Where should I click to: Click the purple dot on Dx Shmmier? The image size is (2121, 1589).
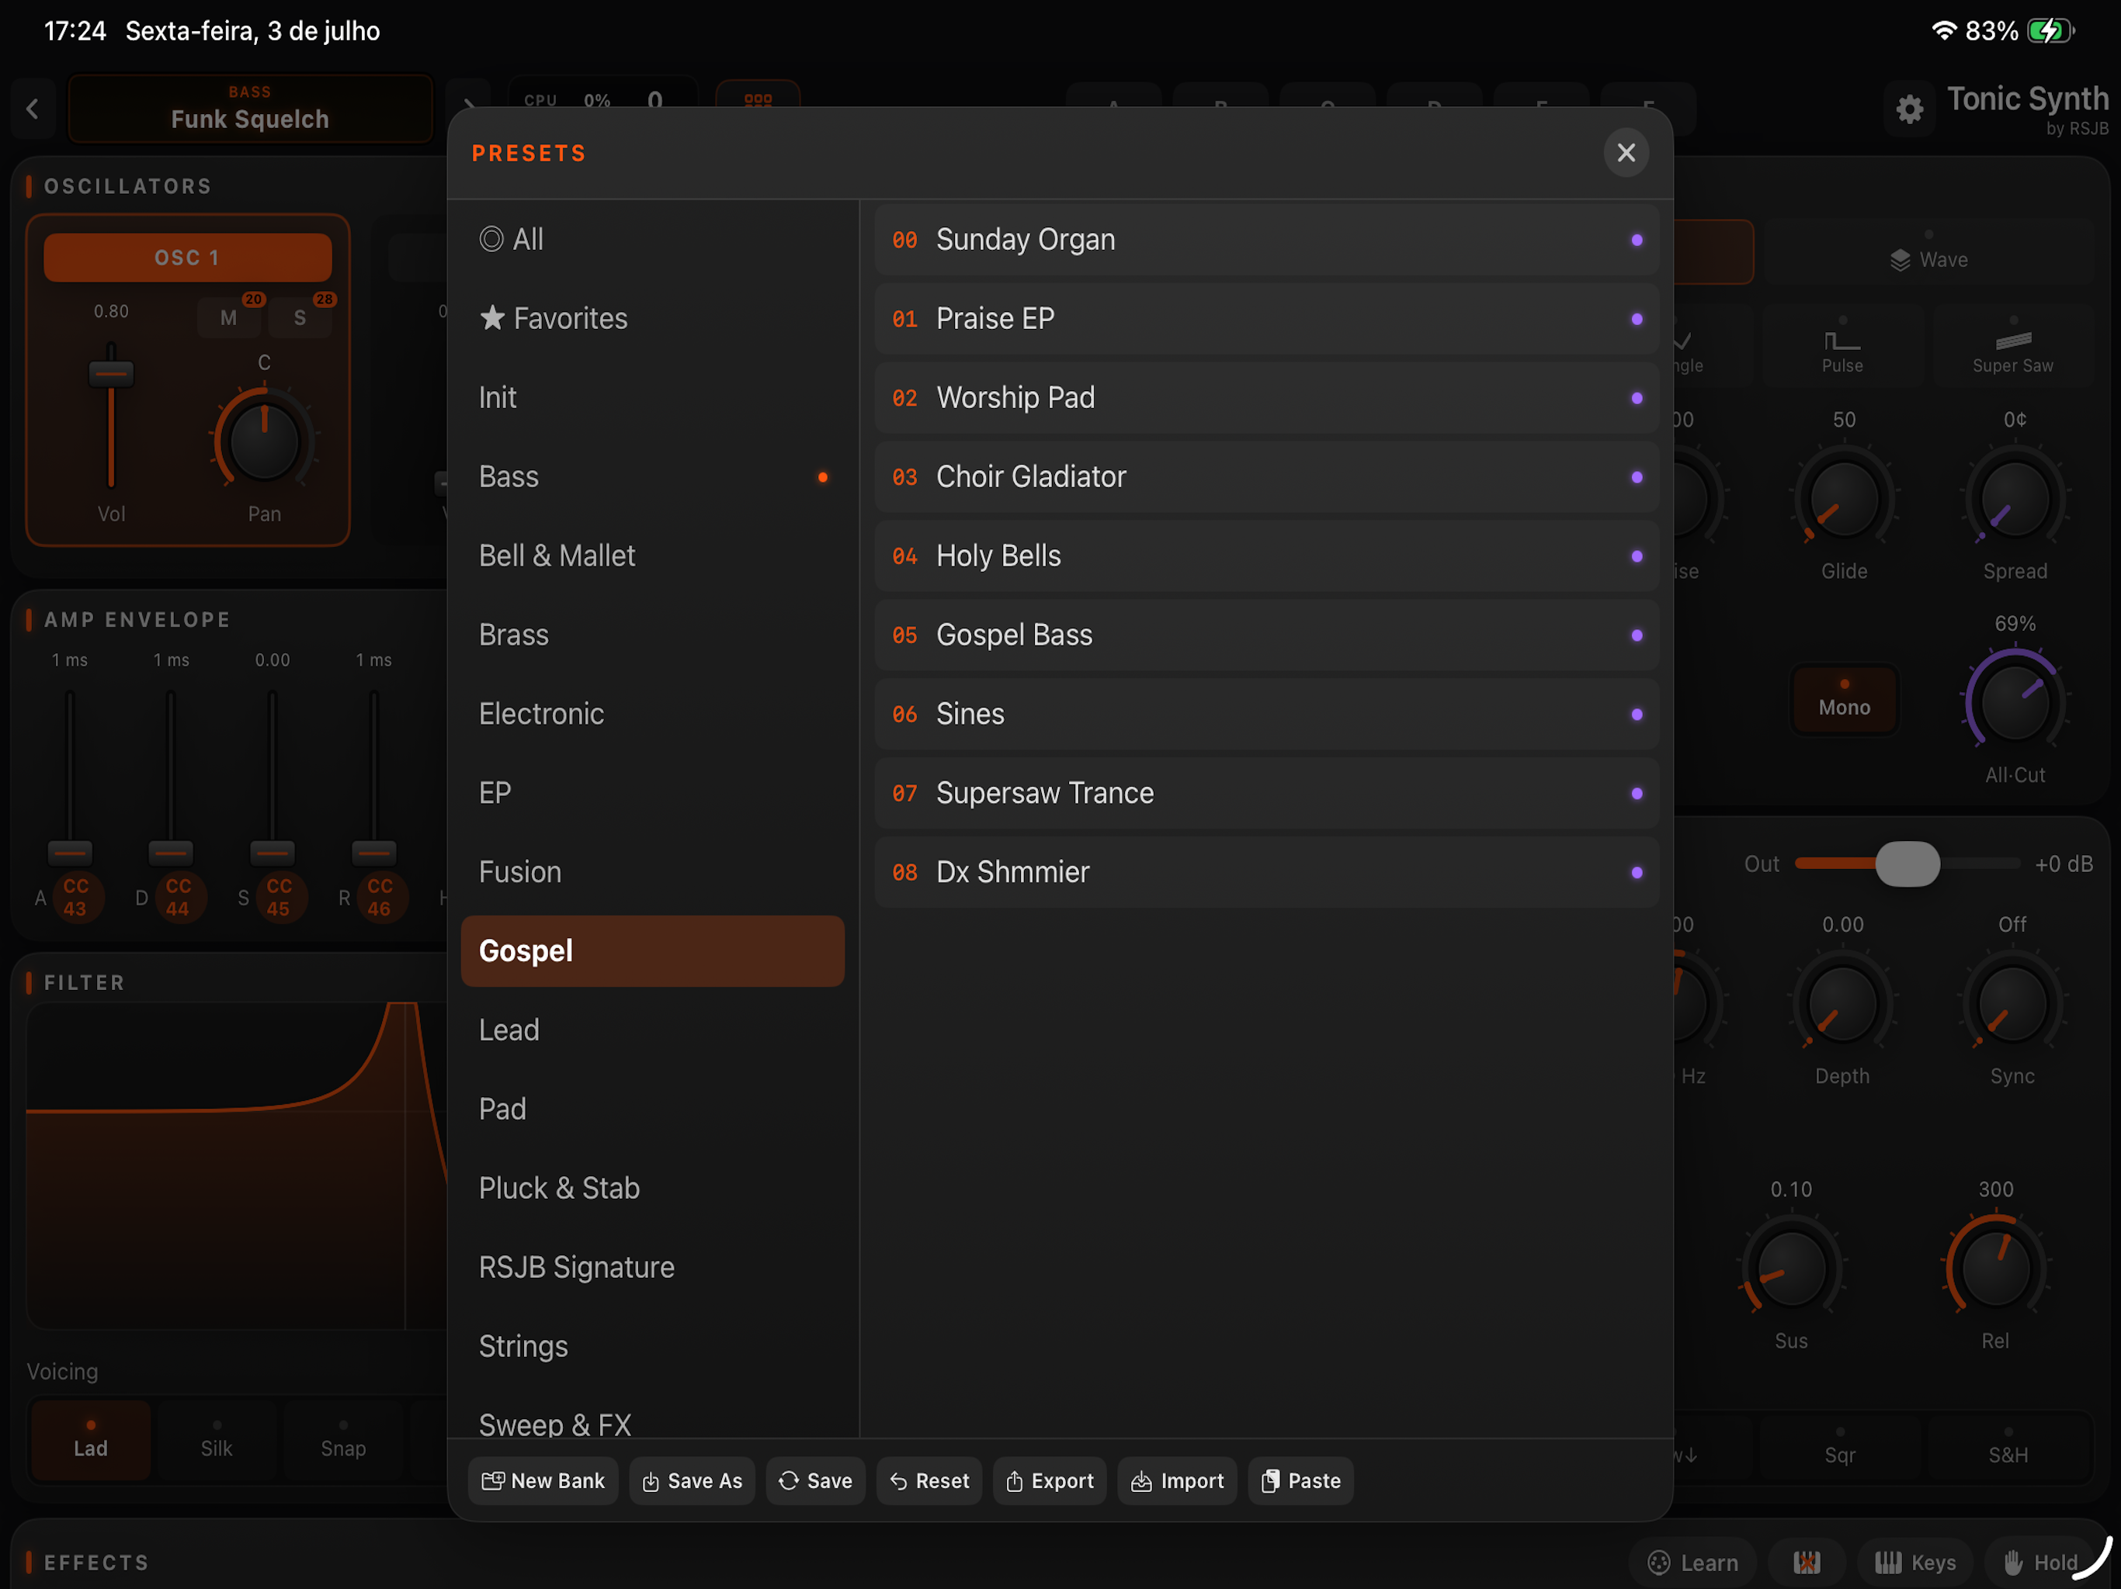(x=1636, y=872)
